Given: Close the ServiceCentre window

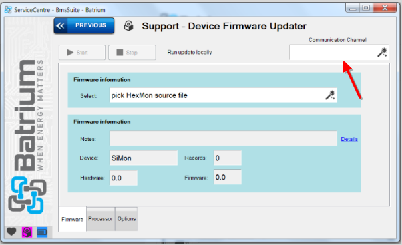Looking at the screenshot, I should pyautogui.click(x=385, y=8).
